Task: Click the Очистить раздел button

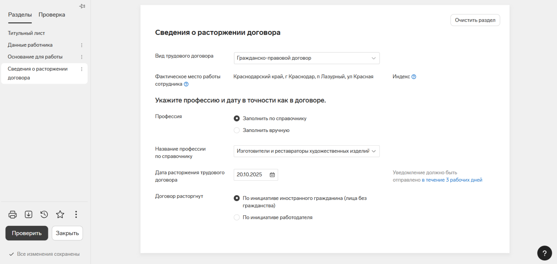Action: click(475, 20)
